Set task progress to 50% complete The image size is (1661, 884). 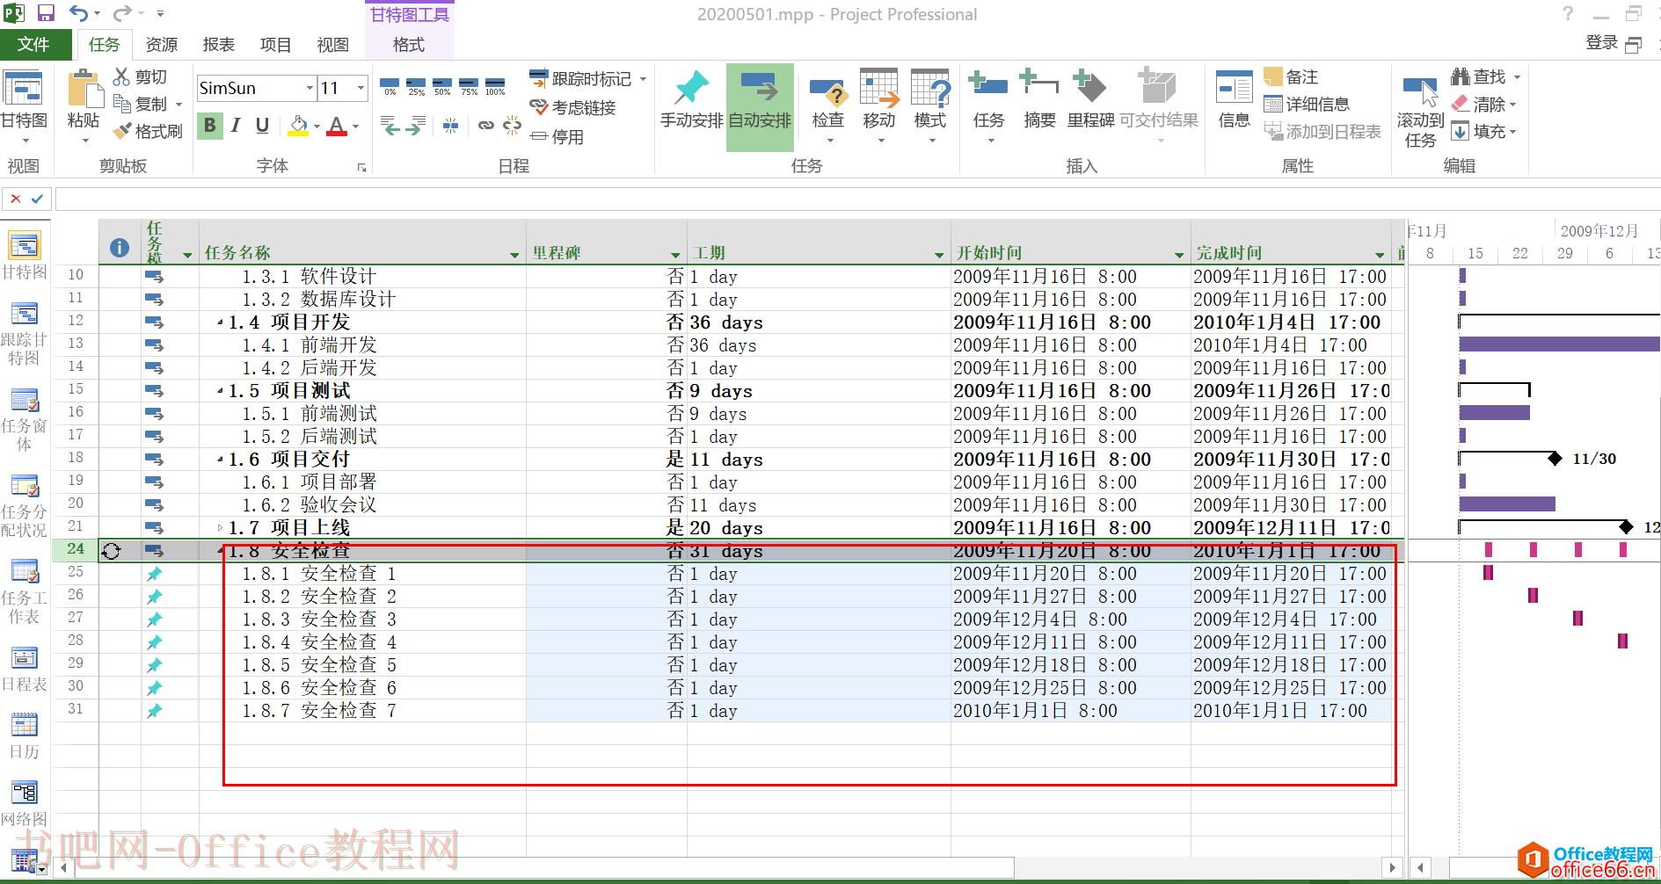point(442,86)
